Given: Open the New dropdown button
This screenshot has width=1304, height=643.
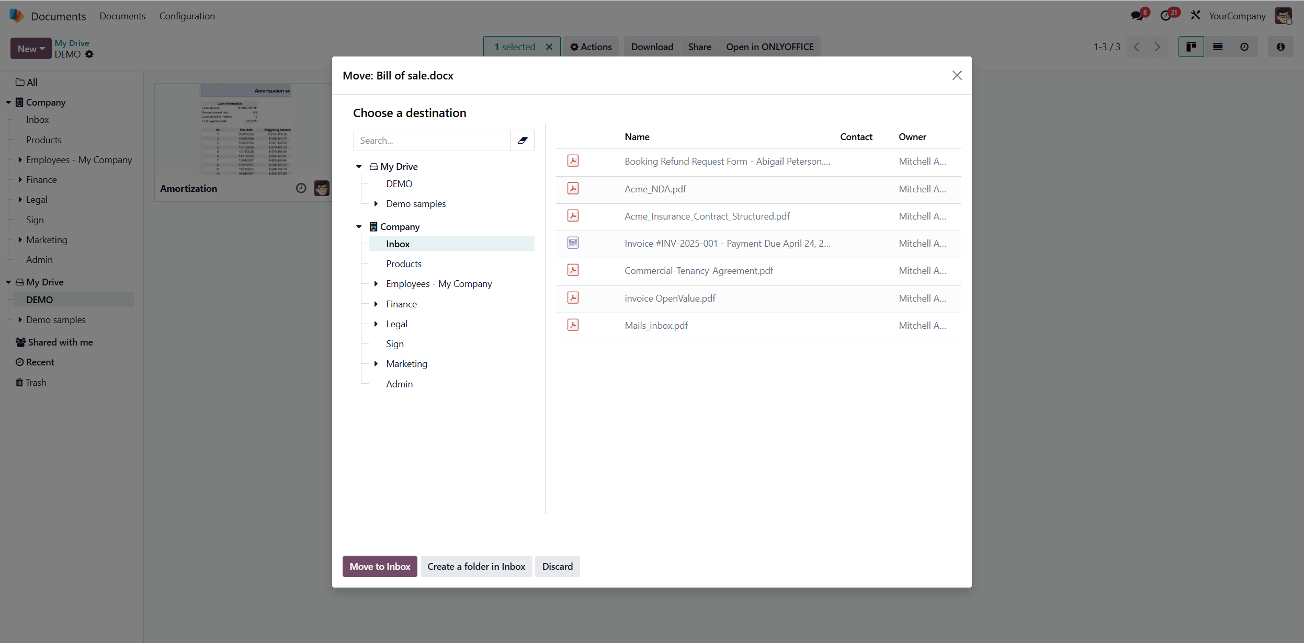Looking at the screenshot, I should click(31, 48).
